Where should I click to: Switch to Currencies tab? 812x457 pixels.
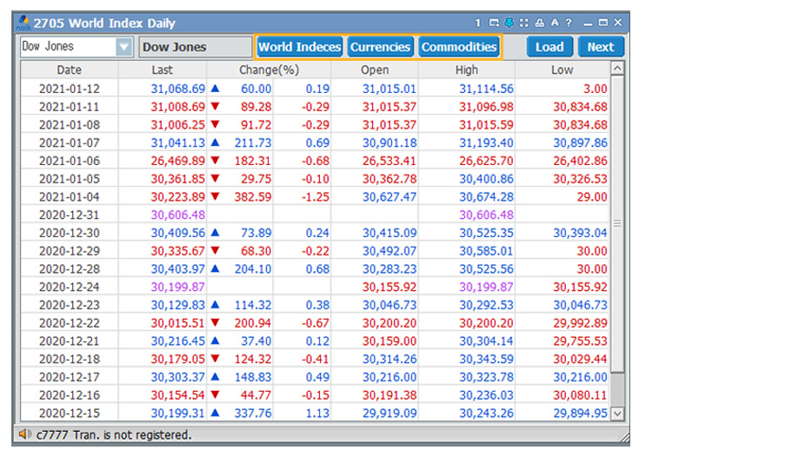[x=380, y=47]
